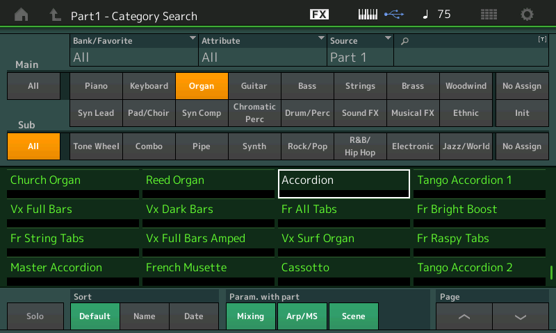
Task: Click the search text field
Action: [x=471, y=50]
